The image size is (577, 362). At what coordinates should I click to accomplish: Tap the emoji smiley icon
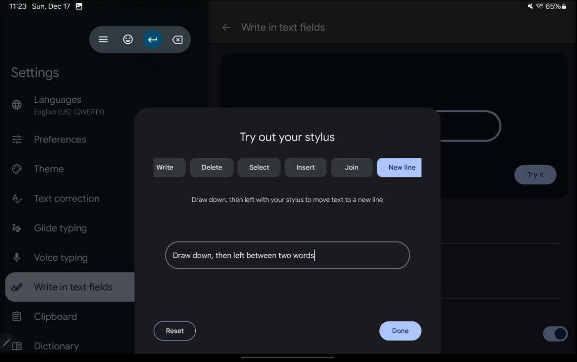point(128,40)
